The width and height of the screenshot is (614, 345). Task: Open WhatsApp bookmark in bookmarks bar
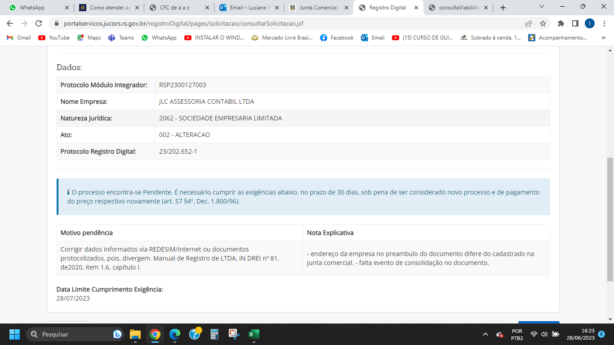coord(159,38)
